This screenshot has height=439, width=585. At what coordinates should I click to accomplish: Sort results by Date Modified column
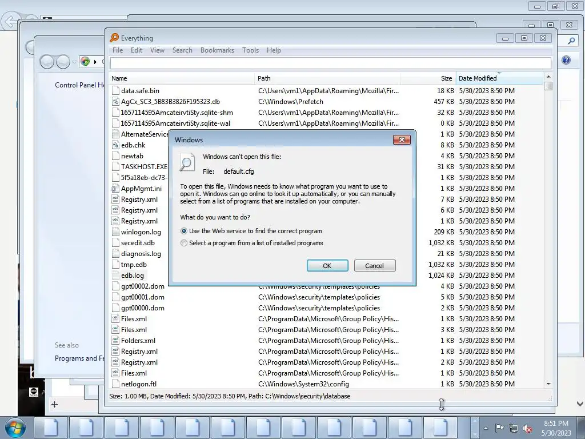click(x=499, y=78)
